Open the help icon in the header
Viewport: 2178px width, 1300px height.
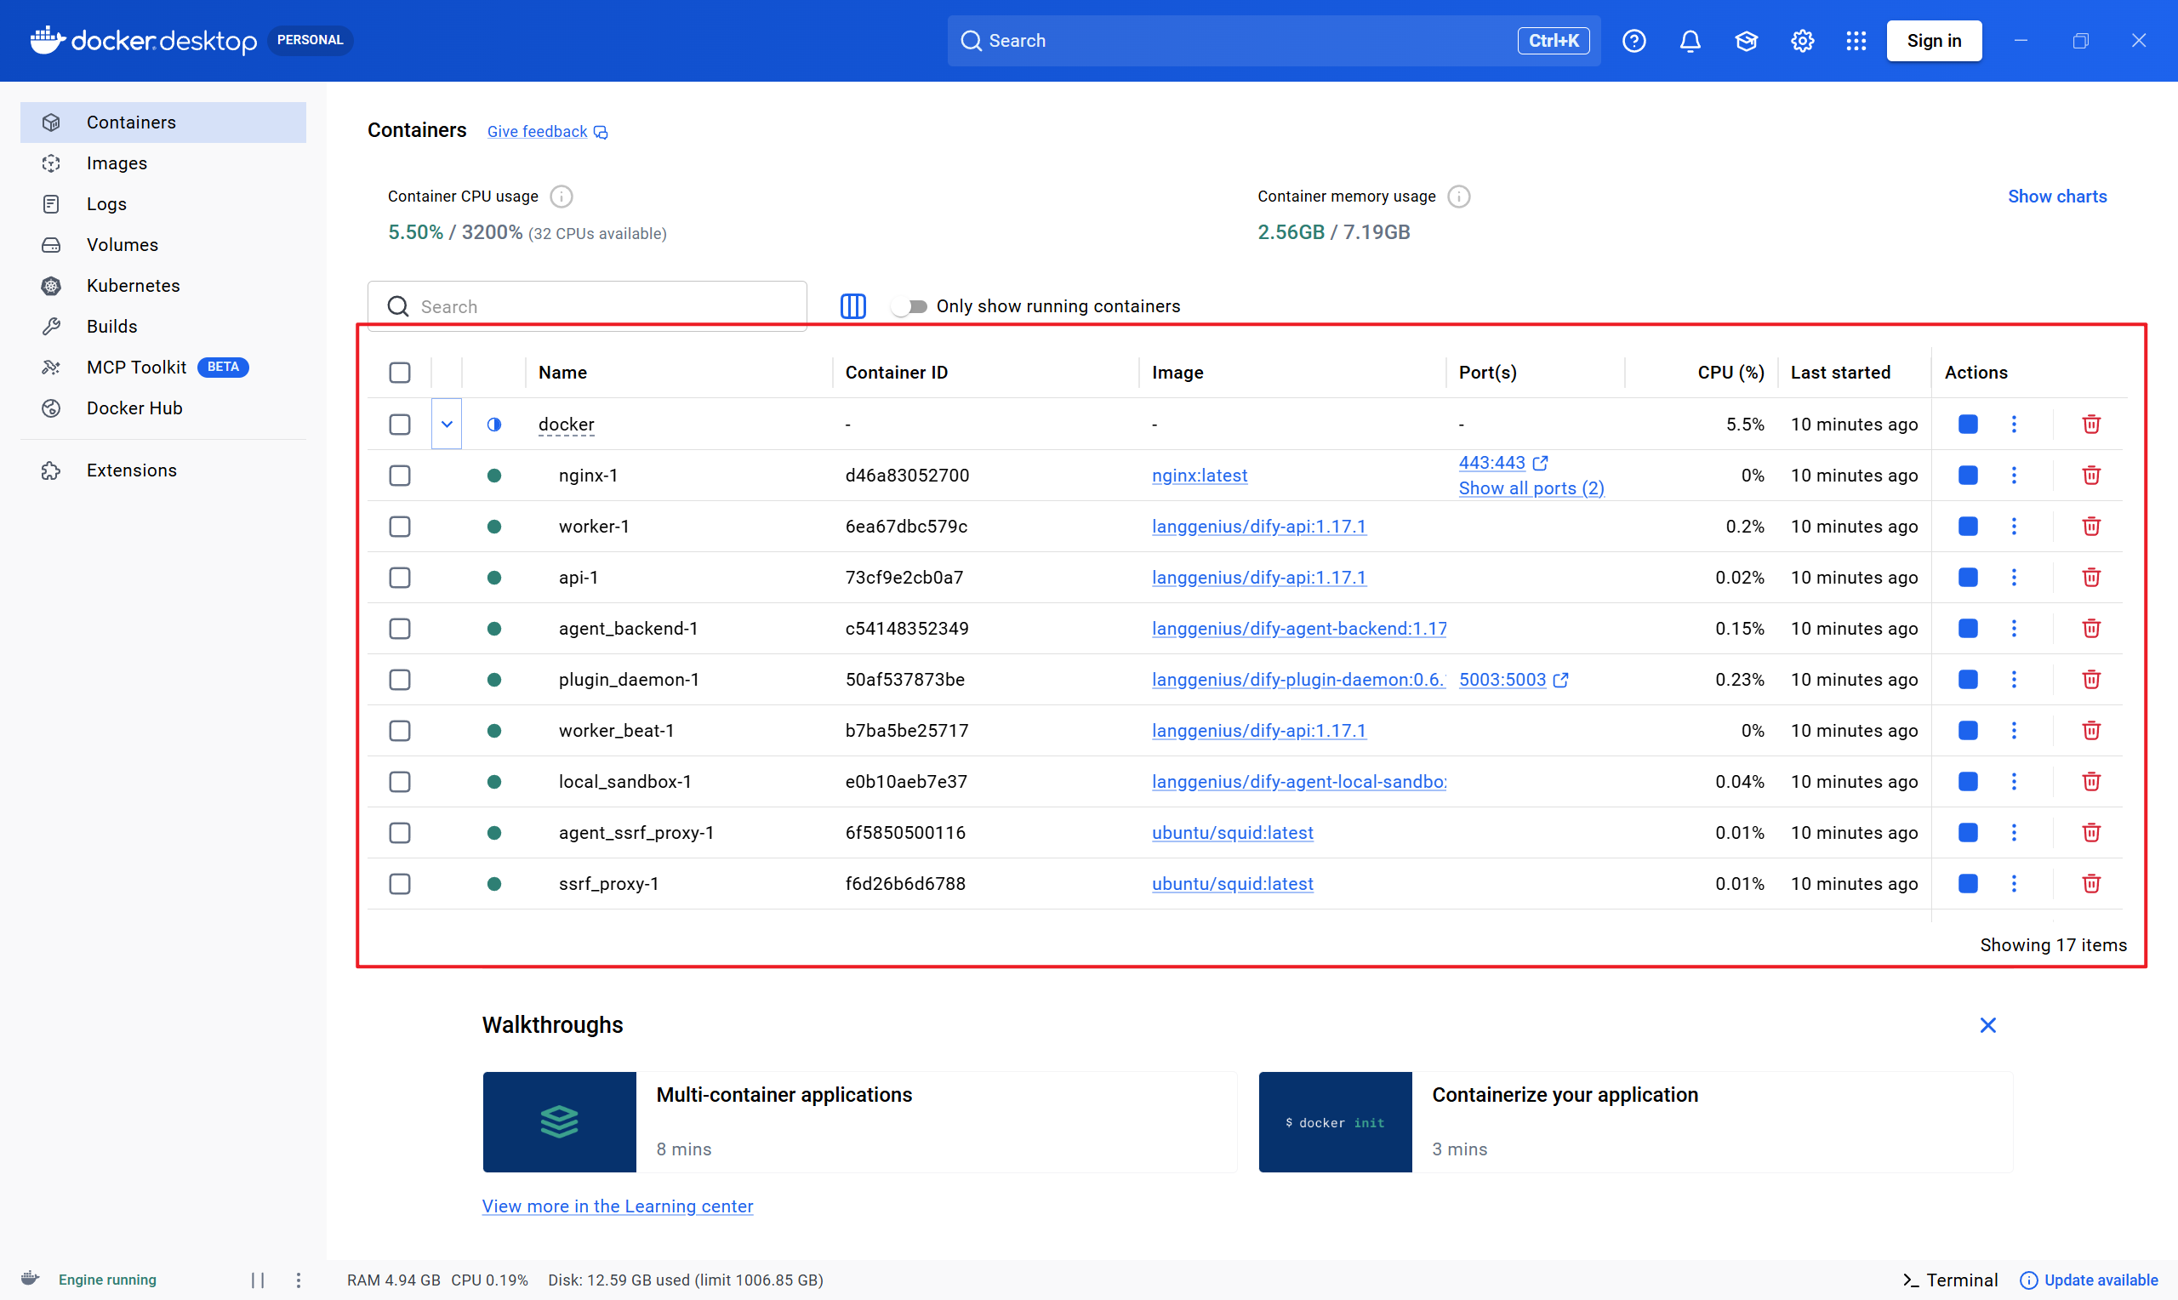(1633, 41)
